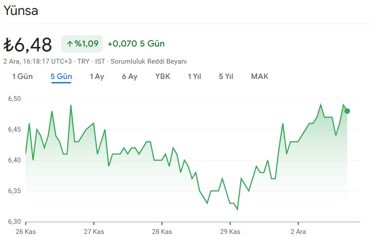
Task: Show the YBK year-to-date range
Action: (163, 76)
